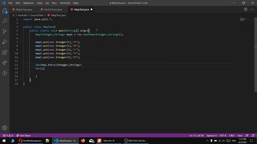Open the Opera HandBrake taskbar item
Viewport: 257px width, 144px height.
coord(31,140)
